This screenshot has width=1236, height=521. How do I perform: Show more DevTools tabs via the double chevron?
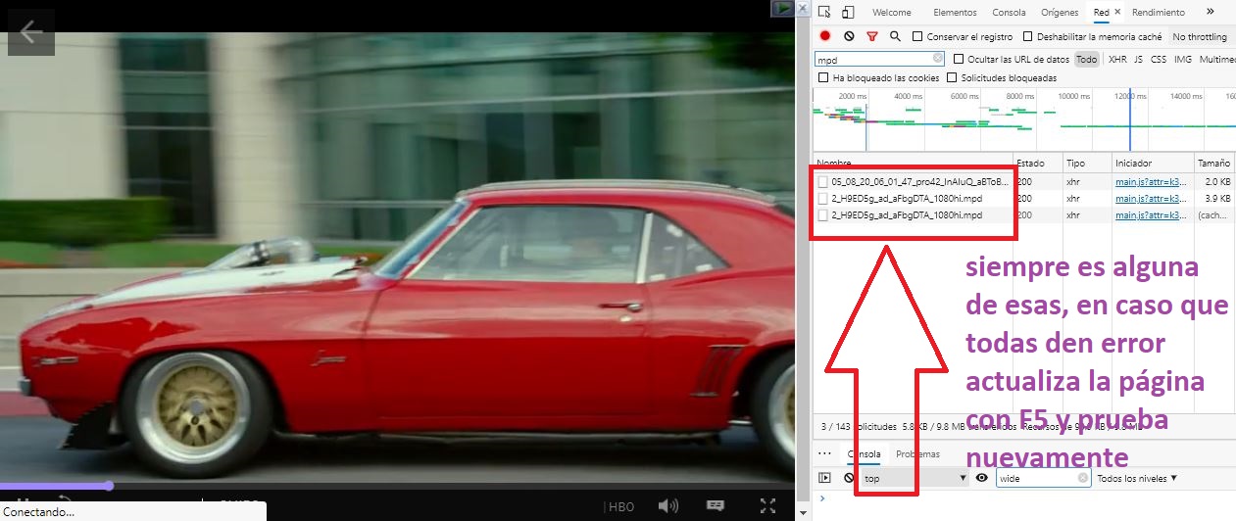(1210, 12)
